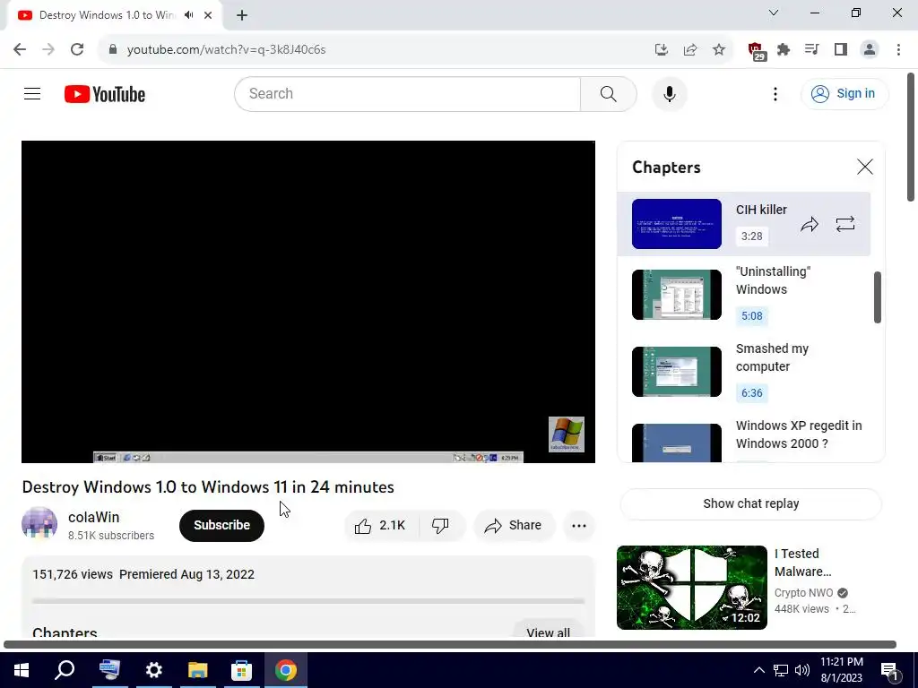
Task: Share the CIH killer chapter
Action: (x=810, y=224)
